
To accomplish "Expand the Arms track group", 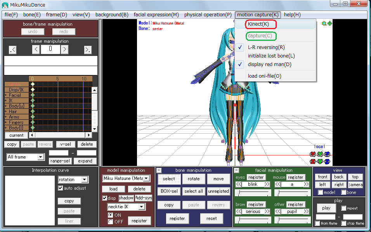I will coord(6,117).
